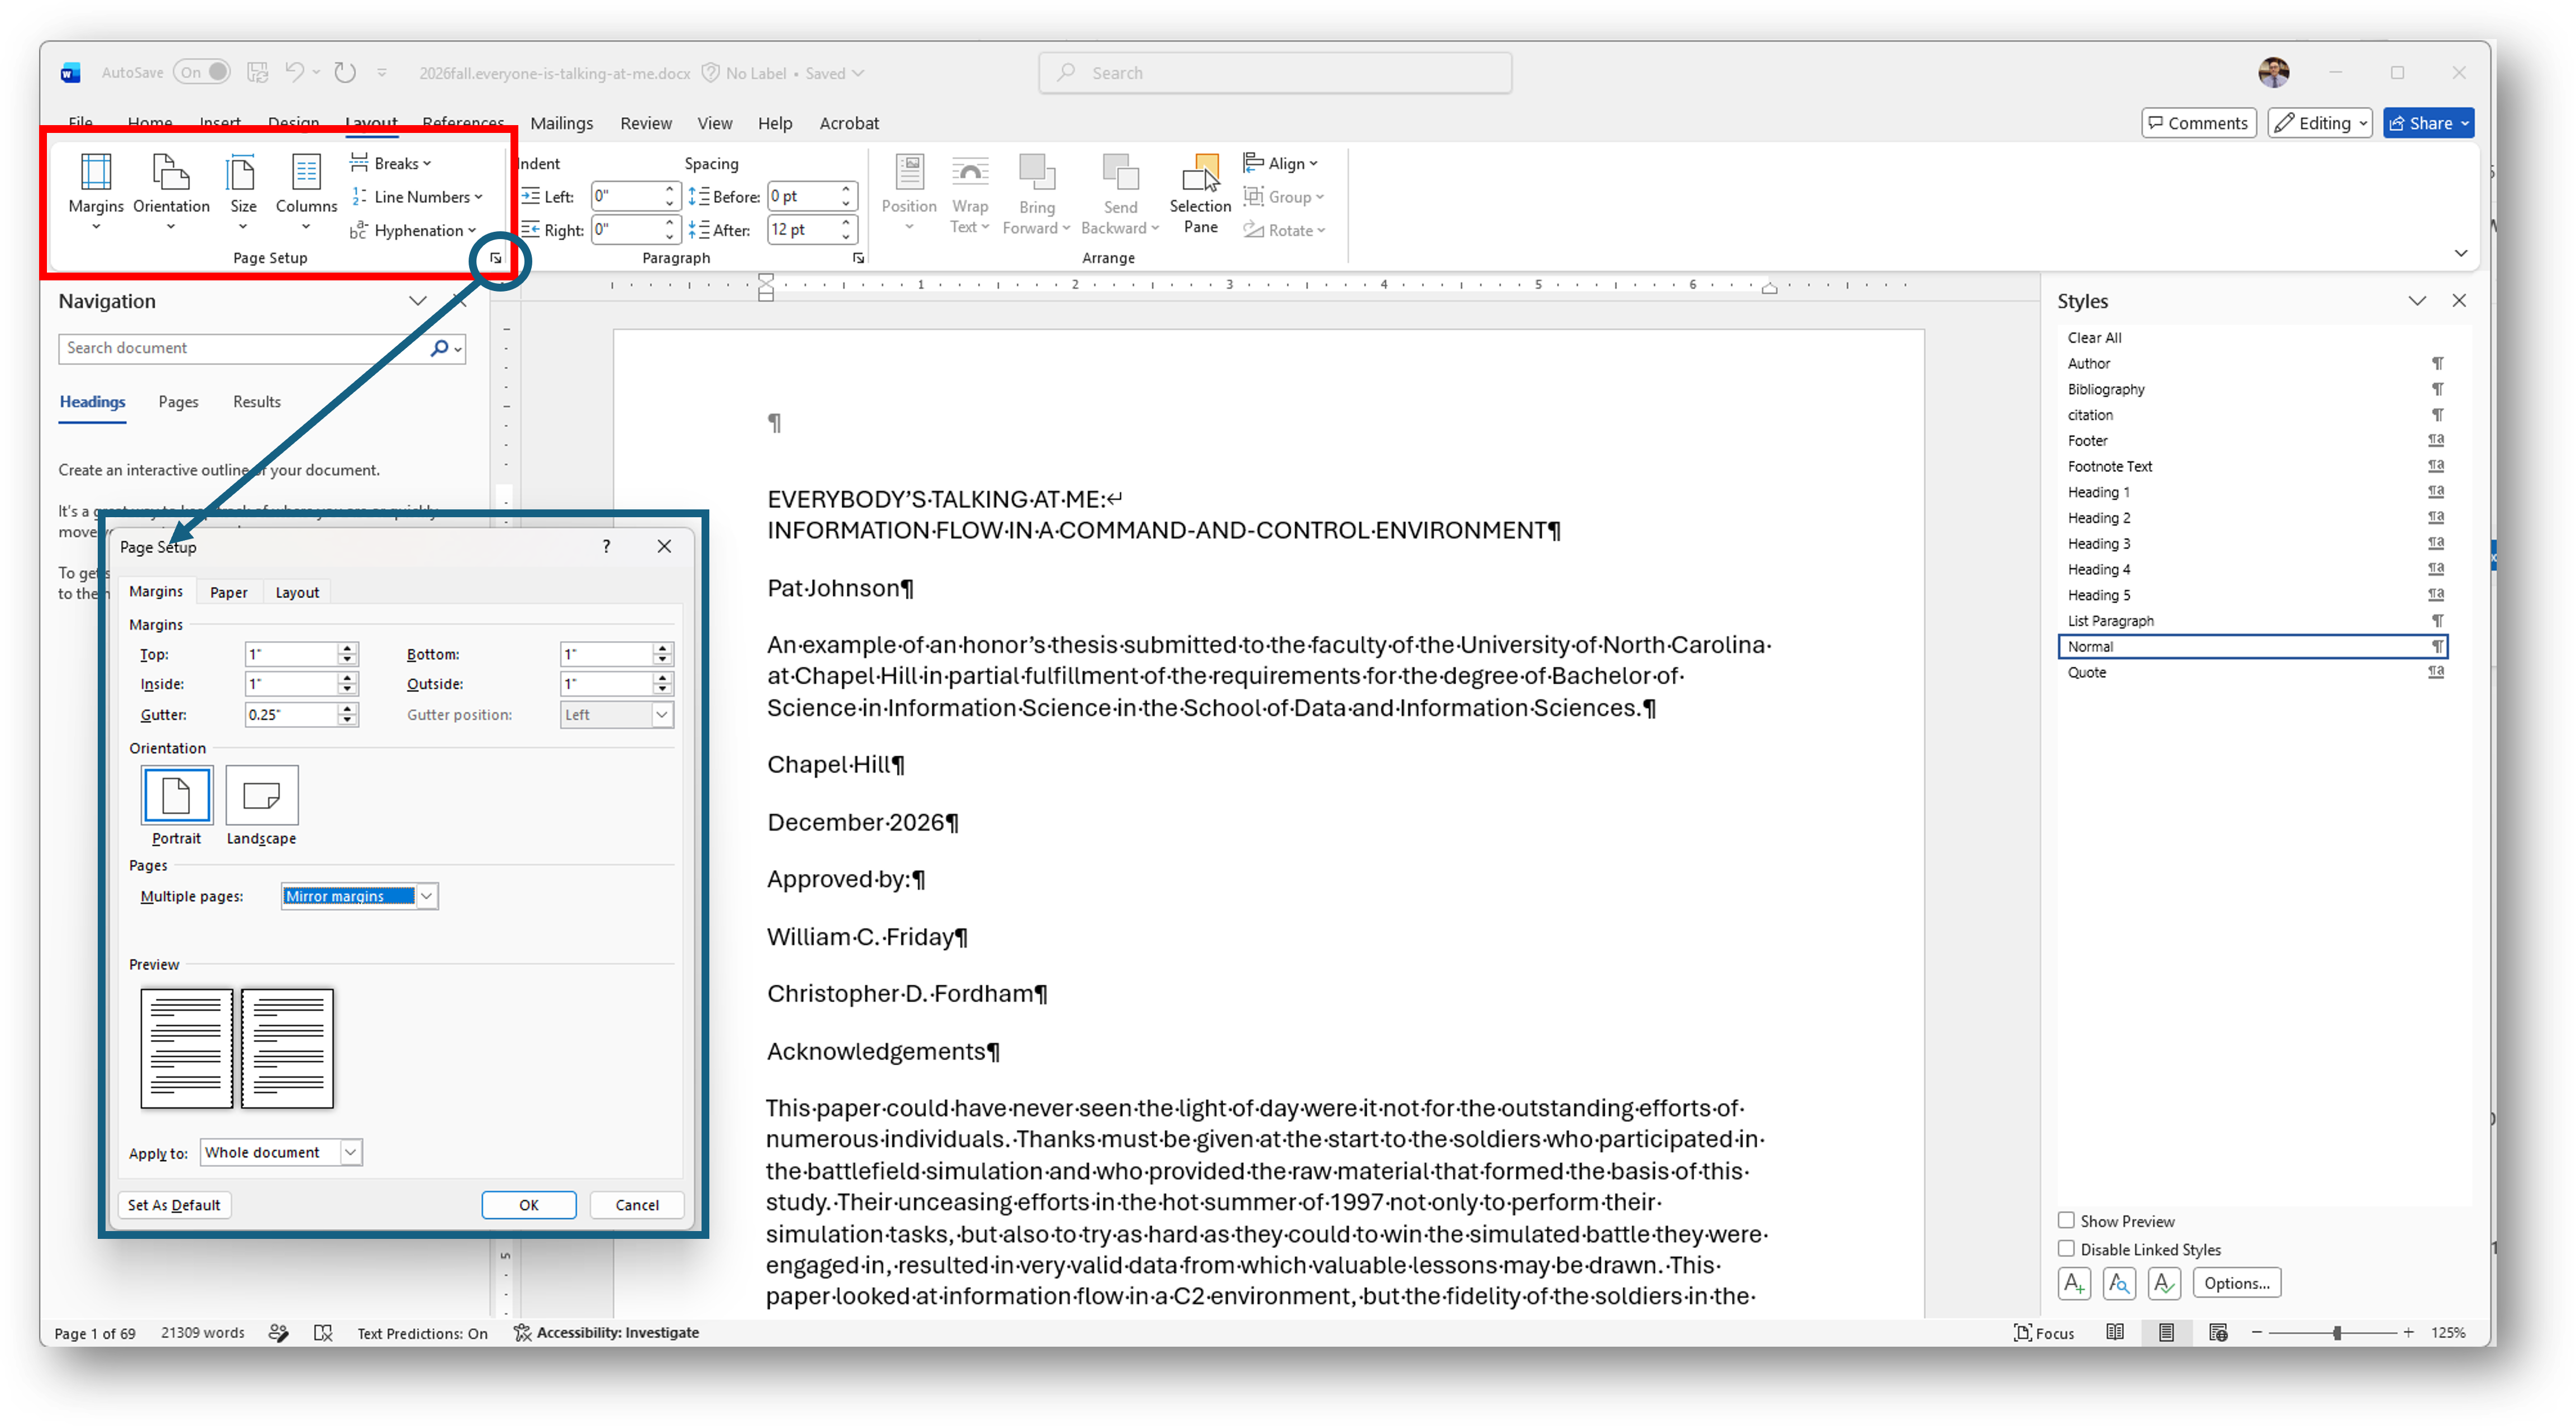Open Styles pane Options
2576x1426 pixels.
(x=2236, y=1283)
